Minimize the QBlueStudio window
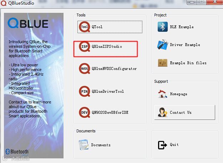This screenshot has height=163, width=223. click(192, 2)
